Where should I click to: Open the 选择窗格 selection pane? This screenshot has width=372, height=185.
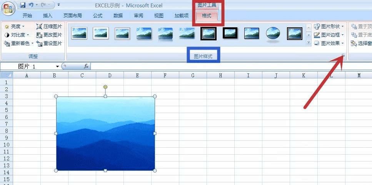361,43
